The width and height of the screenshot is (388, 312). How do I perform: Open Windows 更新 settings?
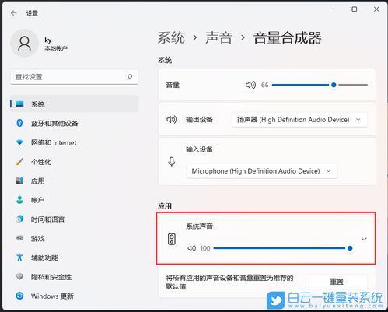pos(74,296)
